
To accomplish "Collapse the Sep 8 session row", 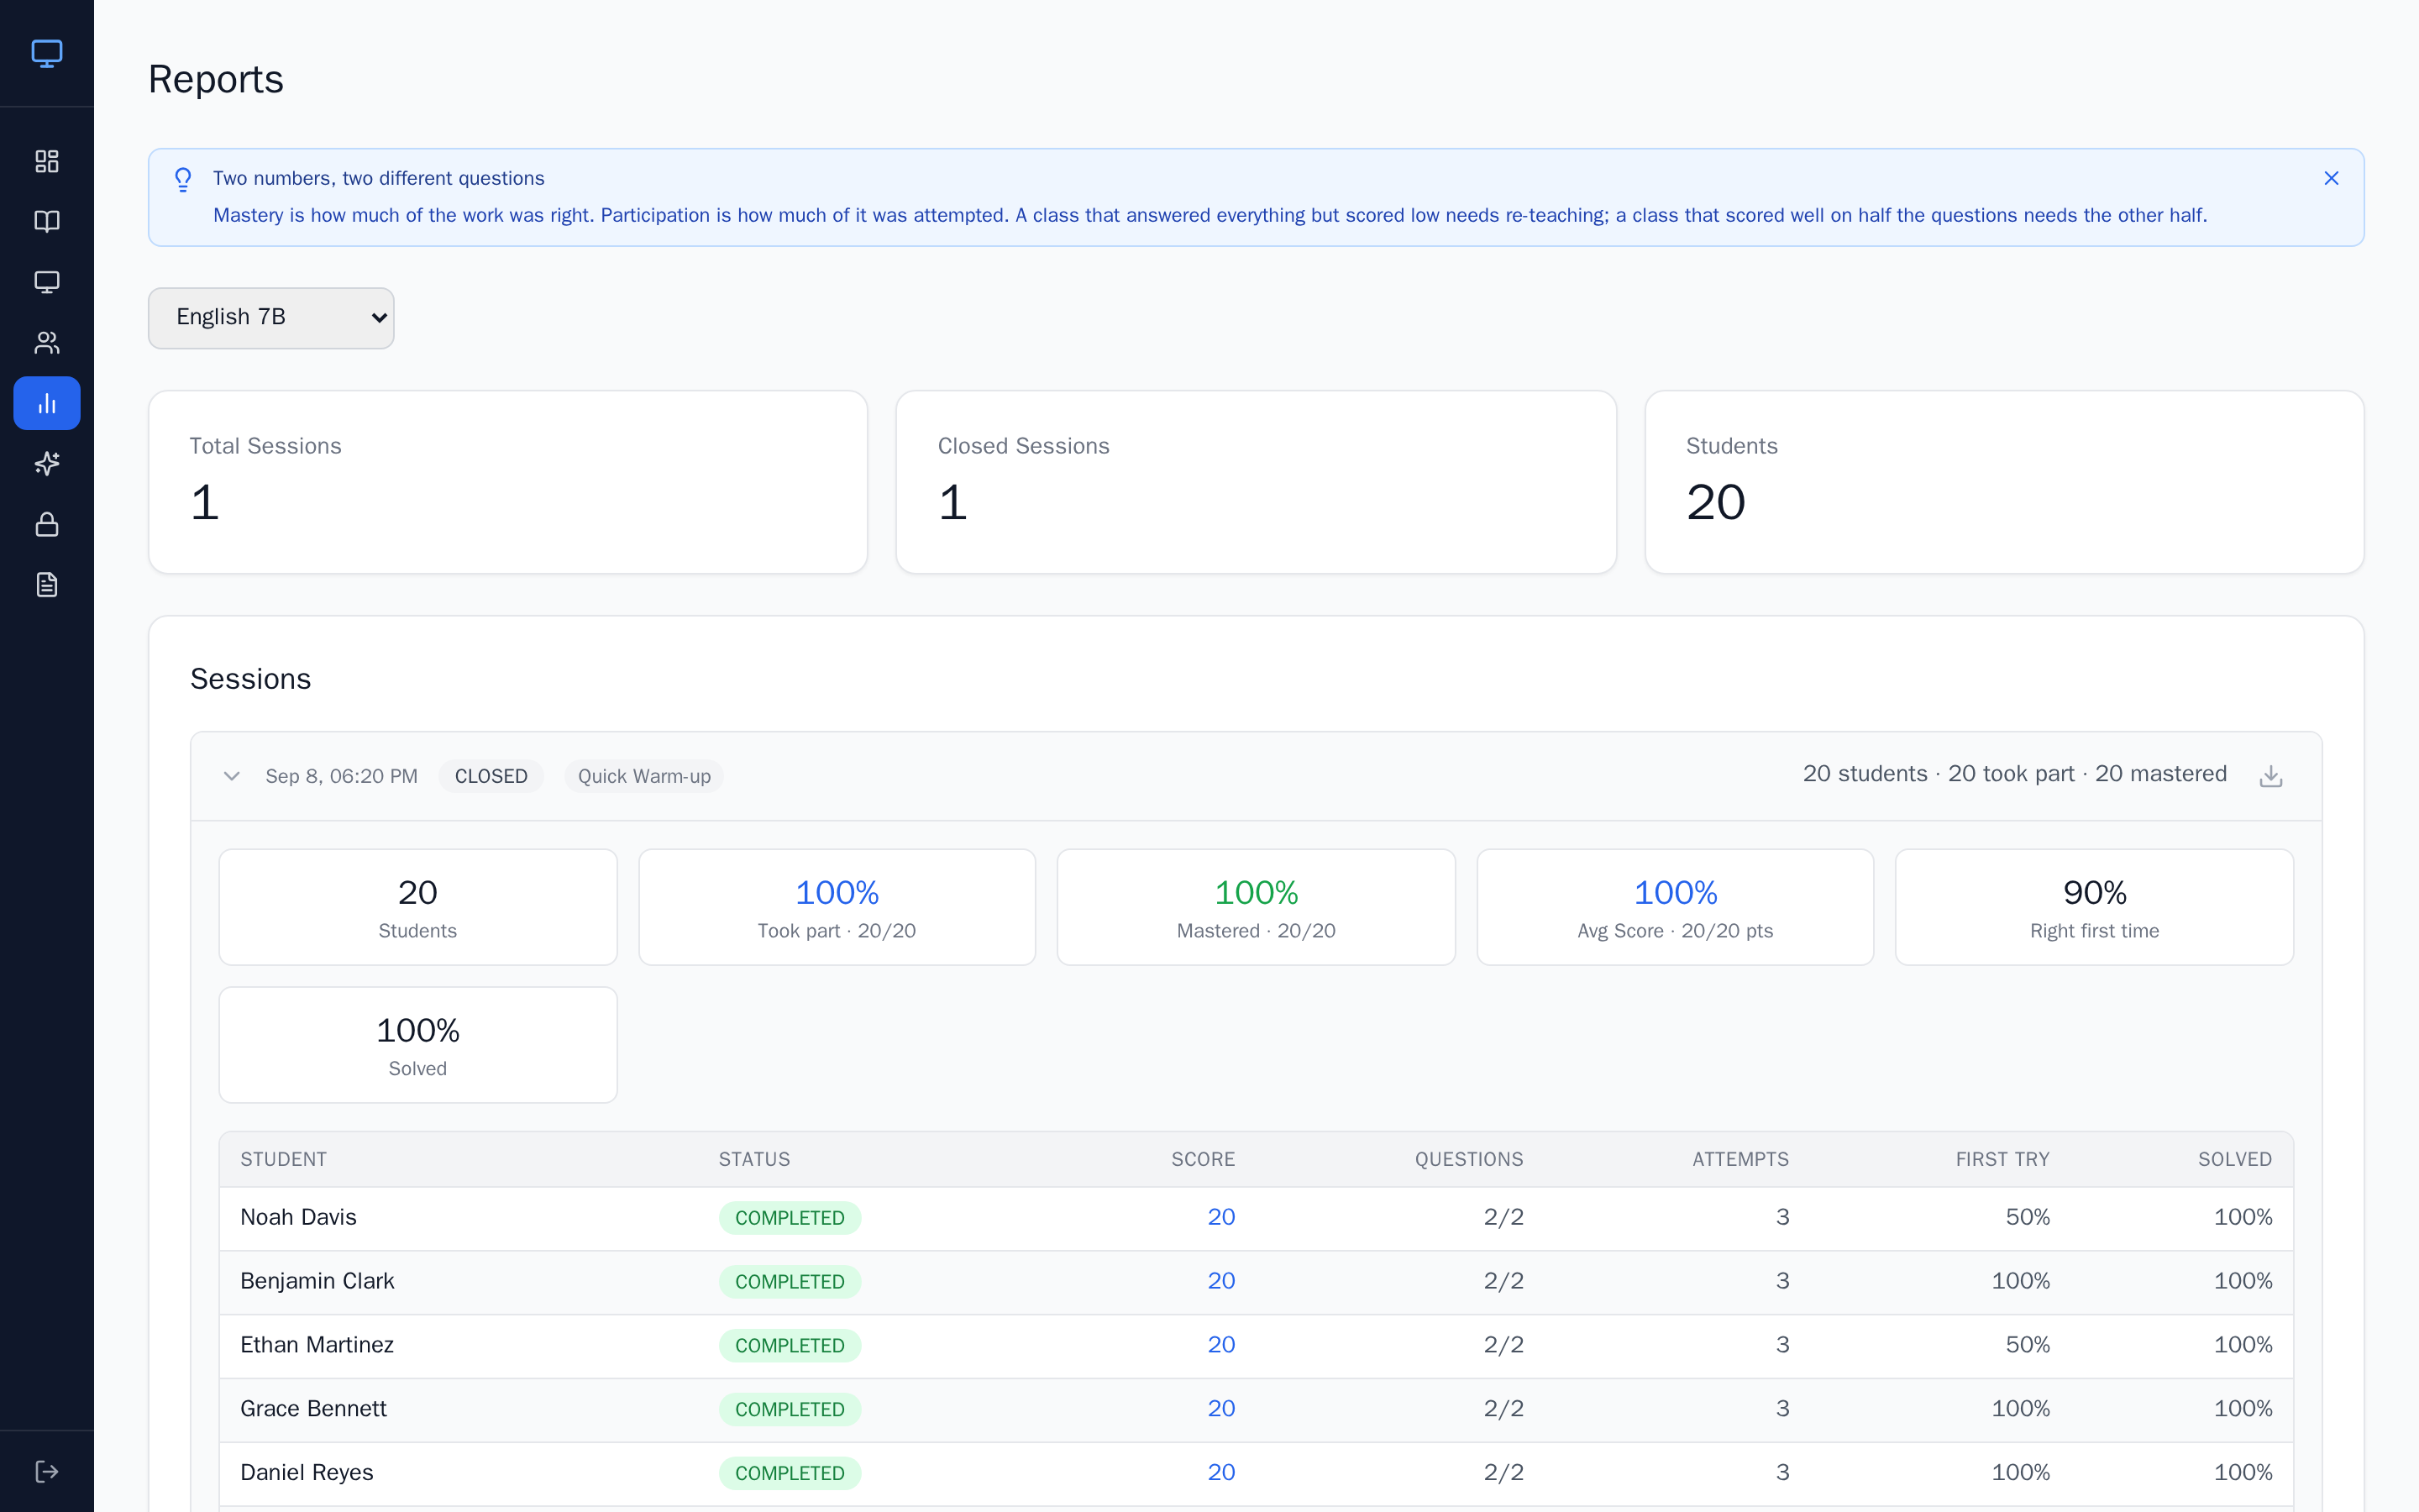I will [232, 776].
